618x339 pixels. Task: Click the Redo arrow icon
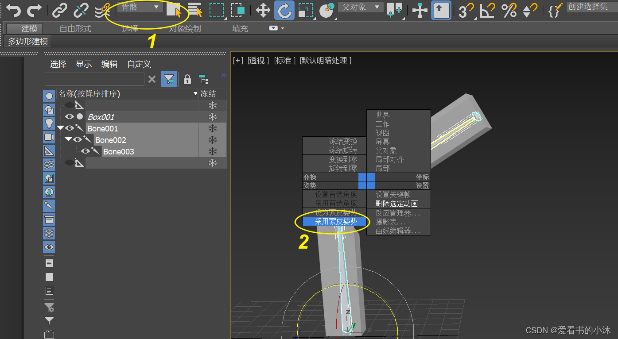click(x=35, y=10)
